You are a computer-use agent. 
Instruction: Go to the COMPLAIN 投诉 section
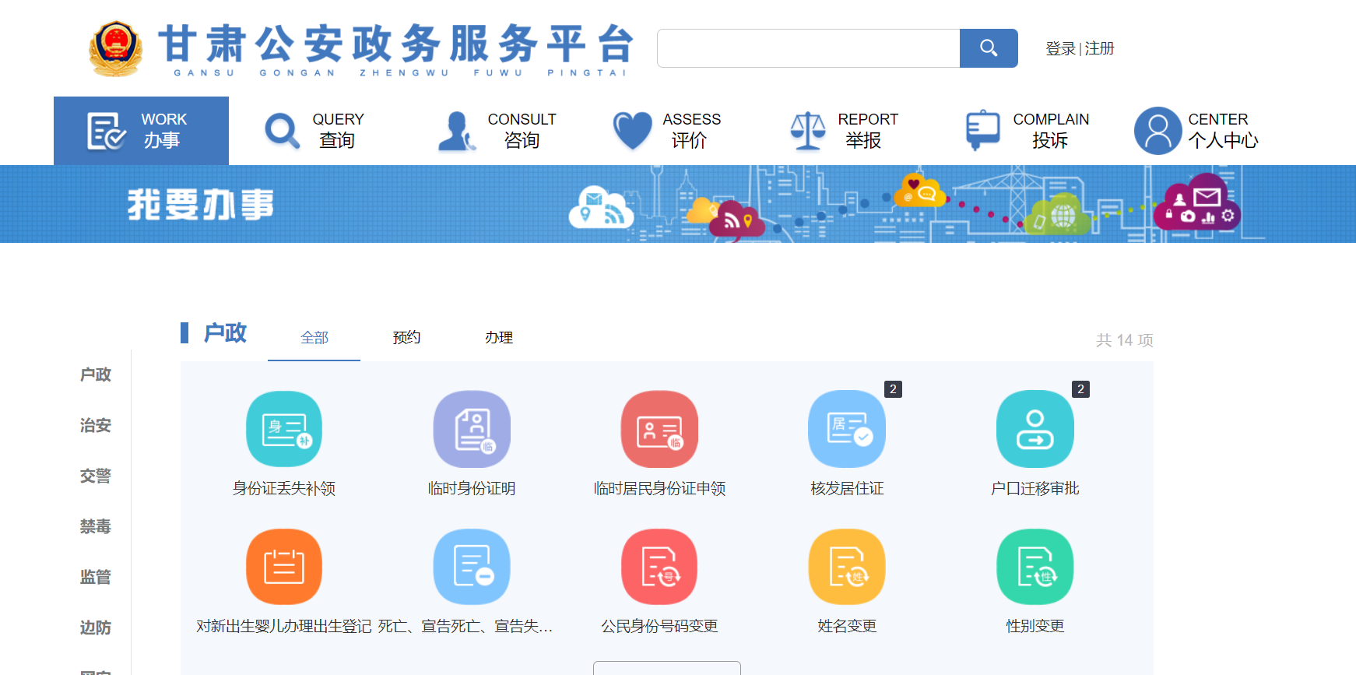[1028, 131]
